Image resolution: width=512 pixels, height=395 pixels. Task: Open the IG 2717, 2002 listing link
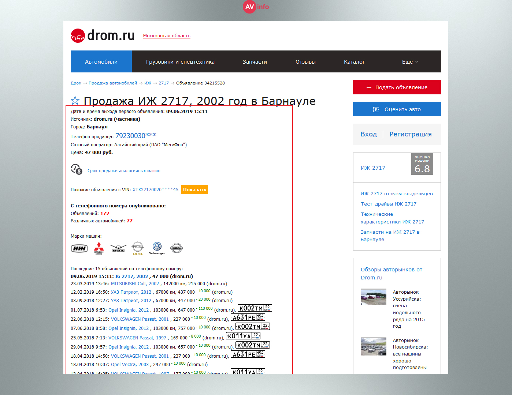coord(132,276)
